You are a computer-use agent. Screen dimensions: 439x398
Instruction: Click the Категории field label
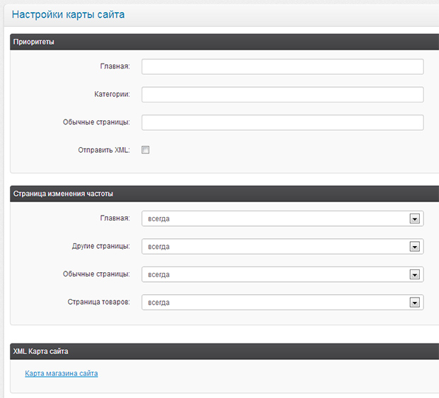click(x=112, y=94)
